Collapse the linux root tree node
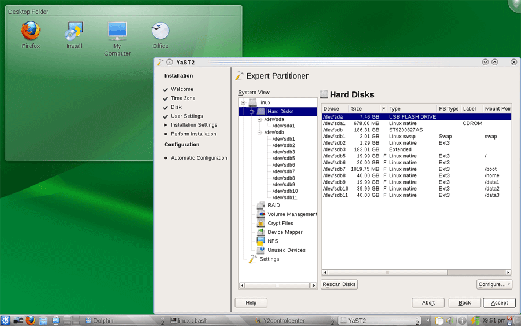 tap(243, 102)
